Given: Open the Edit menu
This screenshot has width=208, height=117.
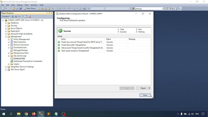Looking at the screenshot, I should (x=7, y=5).
